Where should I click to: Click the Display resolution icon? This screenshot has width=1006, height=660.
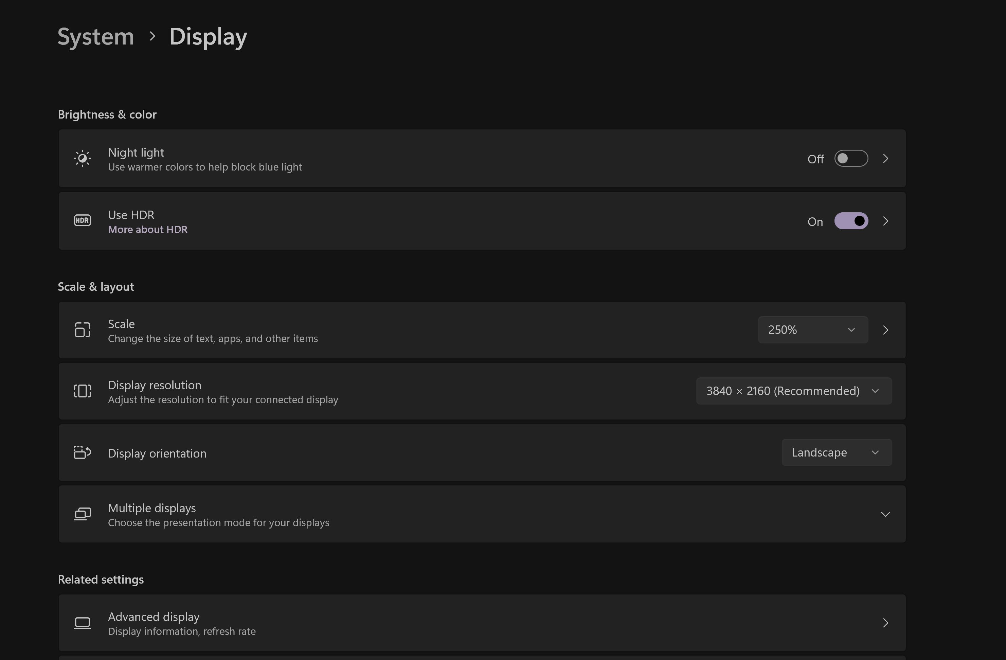tap(83, 391)
